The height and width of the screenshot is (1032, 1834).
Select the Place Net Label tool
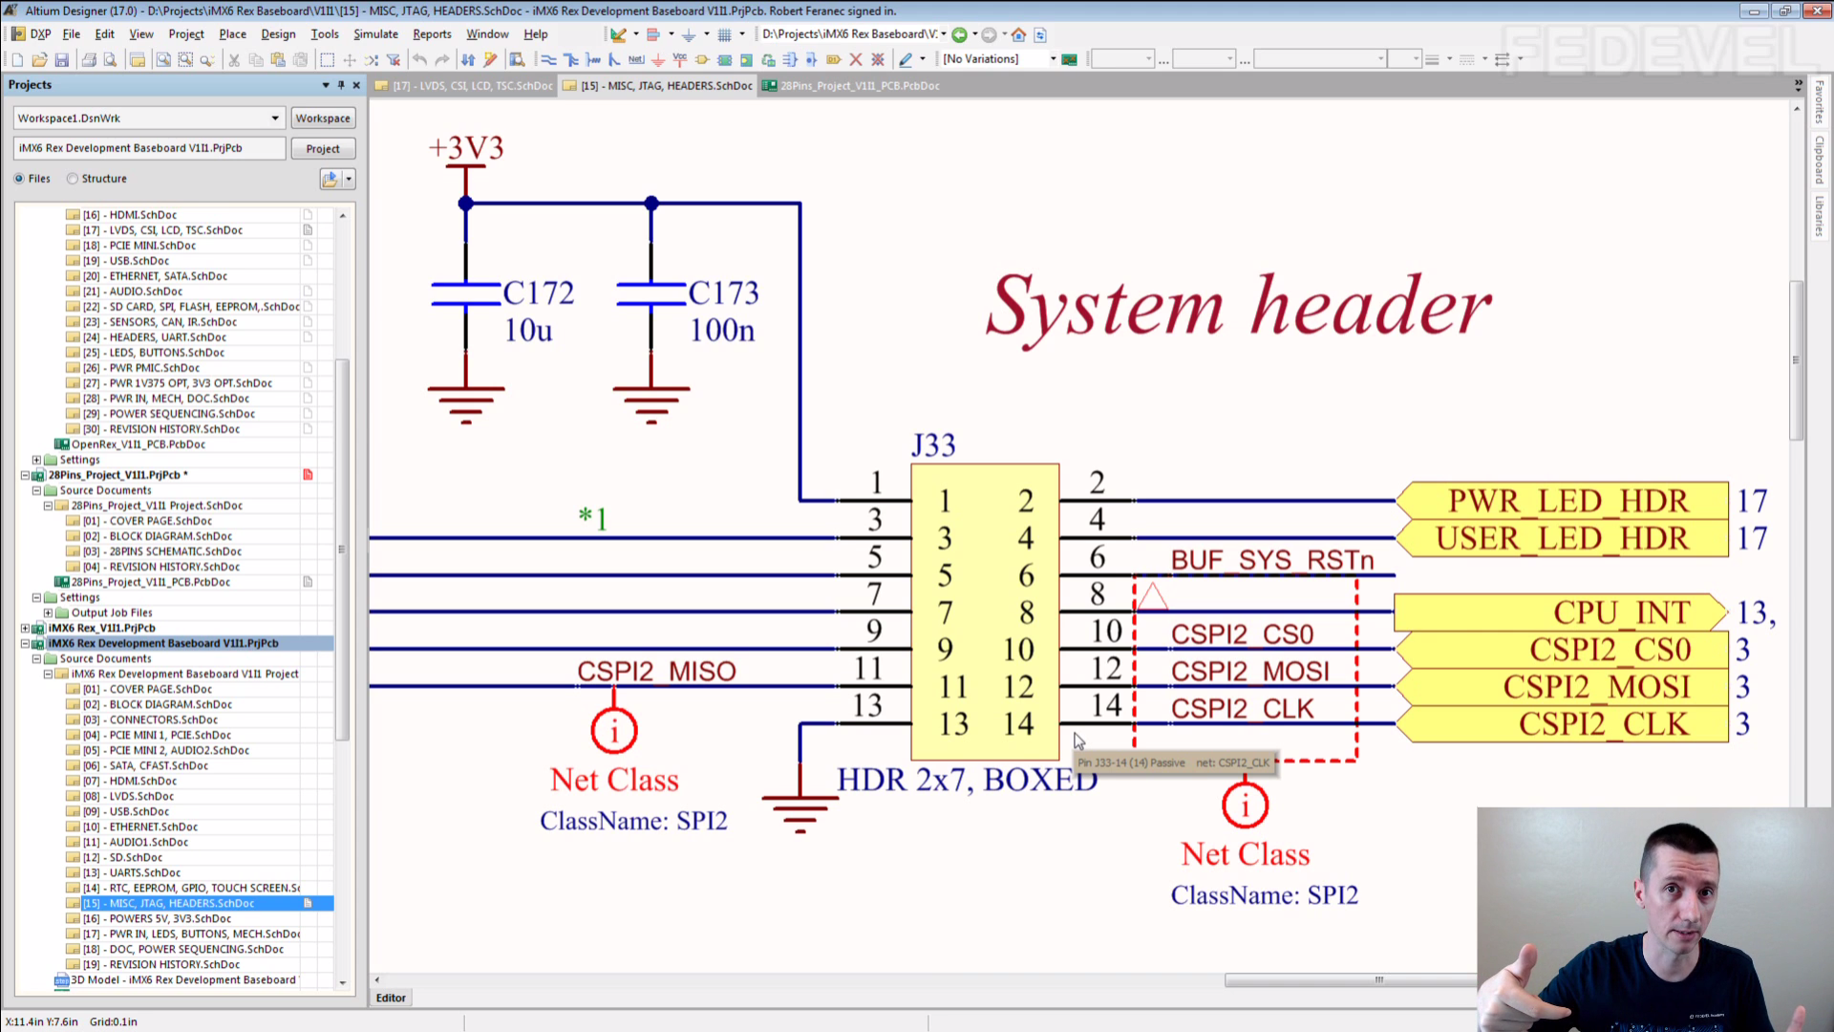click(x=636, y=60)
